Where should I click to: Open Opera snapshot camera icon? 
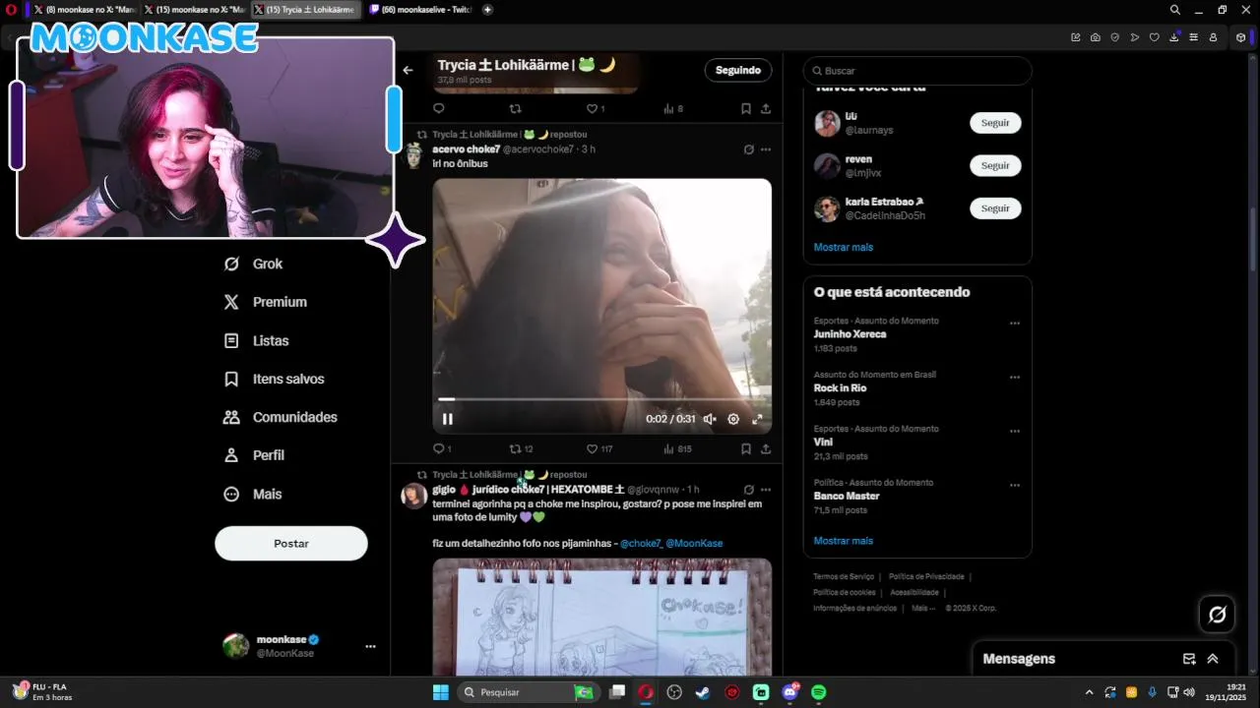tap(1096, 37)
